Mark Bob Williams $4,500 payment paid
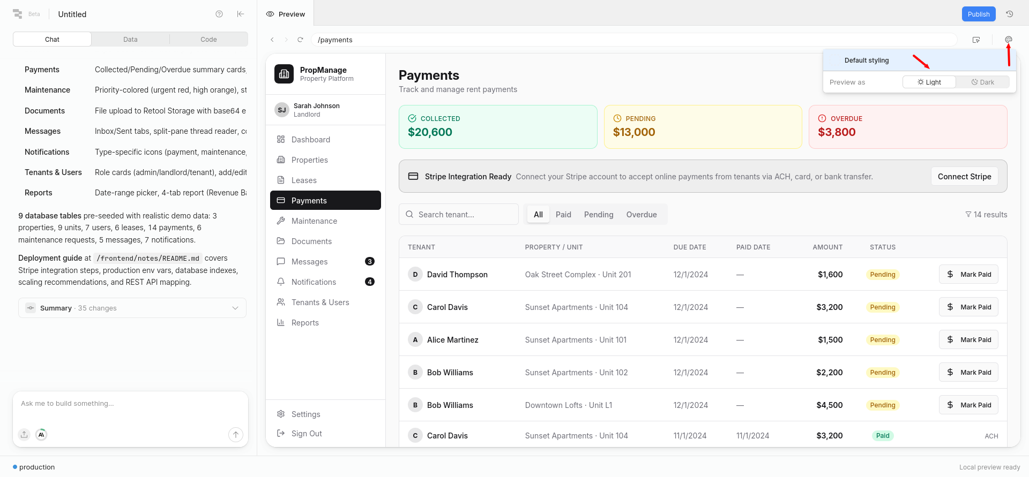Image resolution: width=1029 pixels, height=477 pixels. pos(968,405)
